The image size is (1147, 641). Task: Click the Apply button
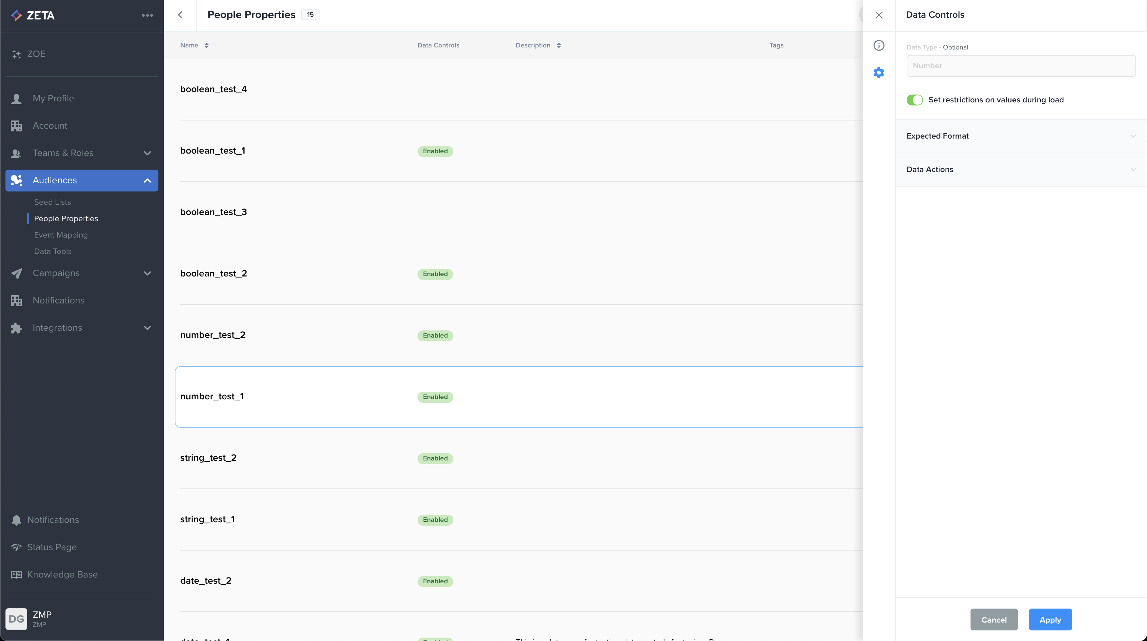point(1050,619)
